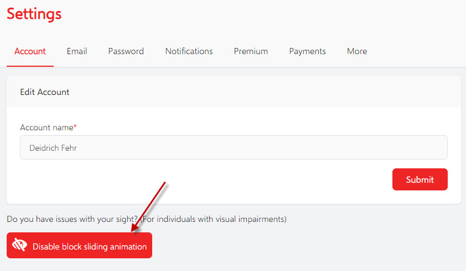
Task: Disable block sliding animation
Action: pyautogui.click(x=79, y=245)
